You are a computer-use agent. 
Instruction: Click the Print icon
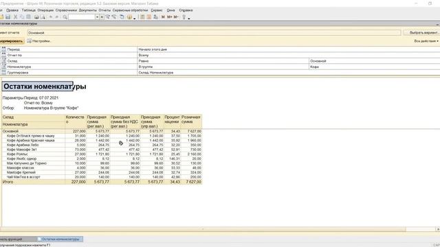36,17
